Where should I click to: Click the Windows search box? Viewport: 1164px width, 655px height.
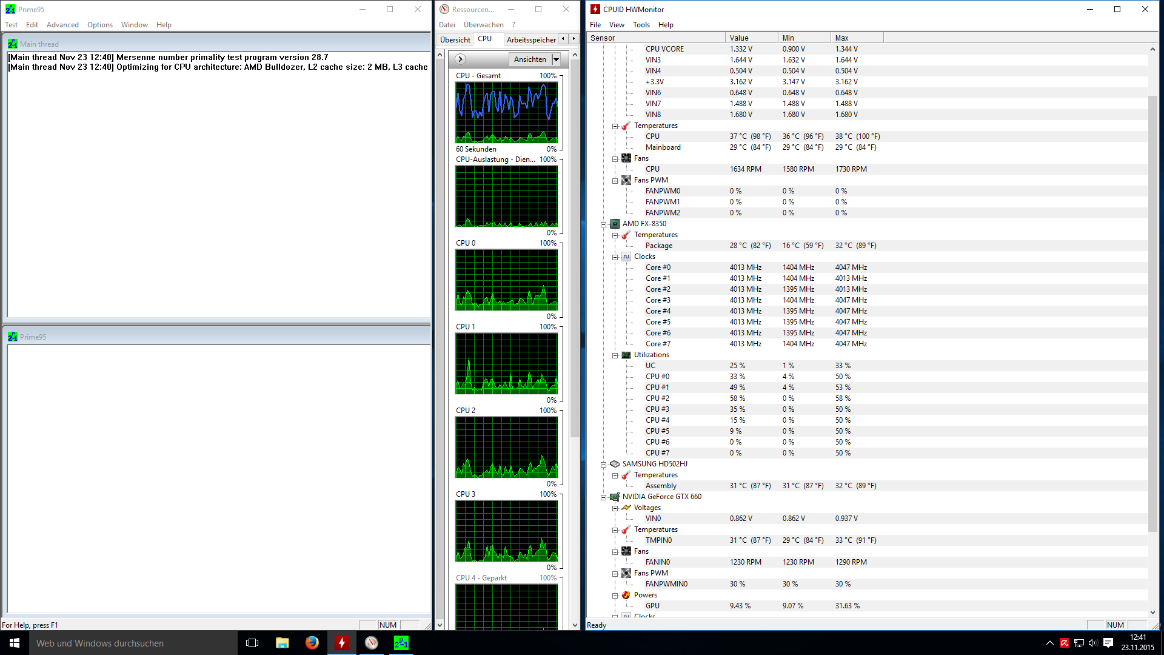click(133, 643)
